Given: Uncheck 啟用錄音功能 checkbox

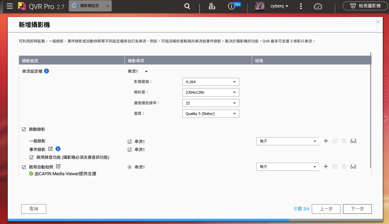Looking at the screenshot, I should pyautogui.click(x=31, y=157).
